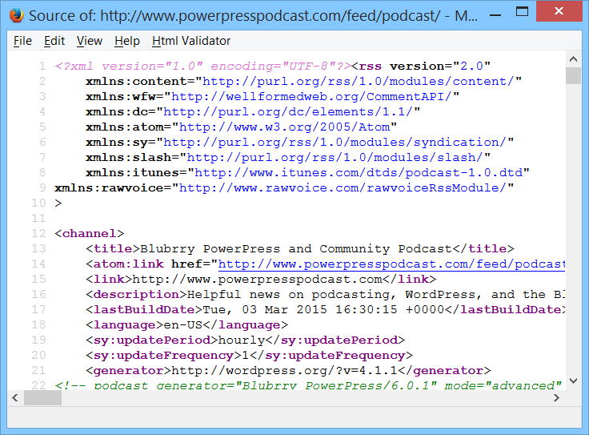Open the File menu
The width and height of the screenshot is (589, 435).
22,41
